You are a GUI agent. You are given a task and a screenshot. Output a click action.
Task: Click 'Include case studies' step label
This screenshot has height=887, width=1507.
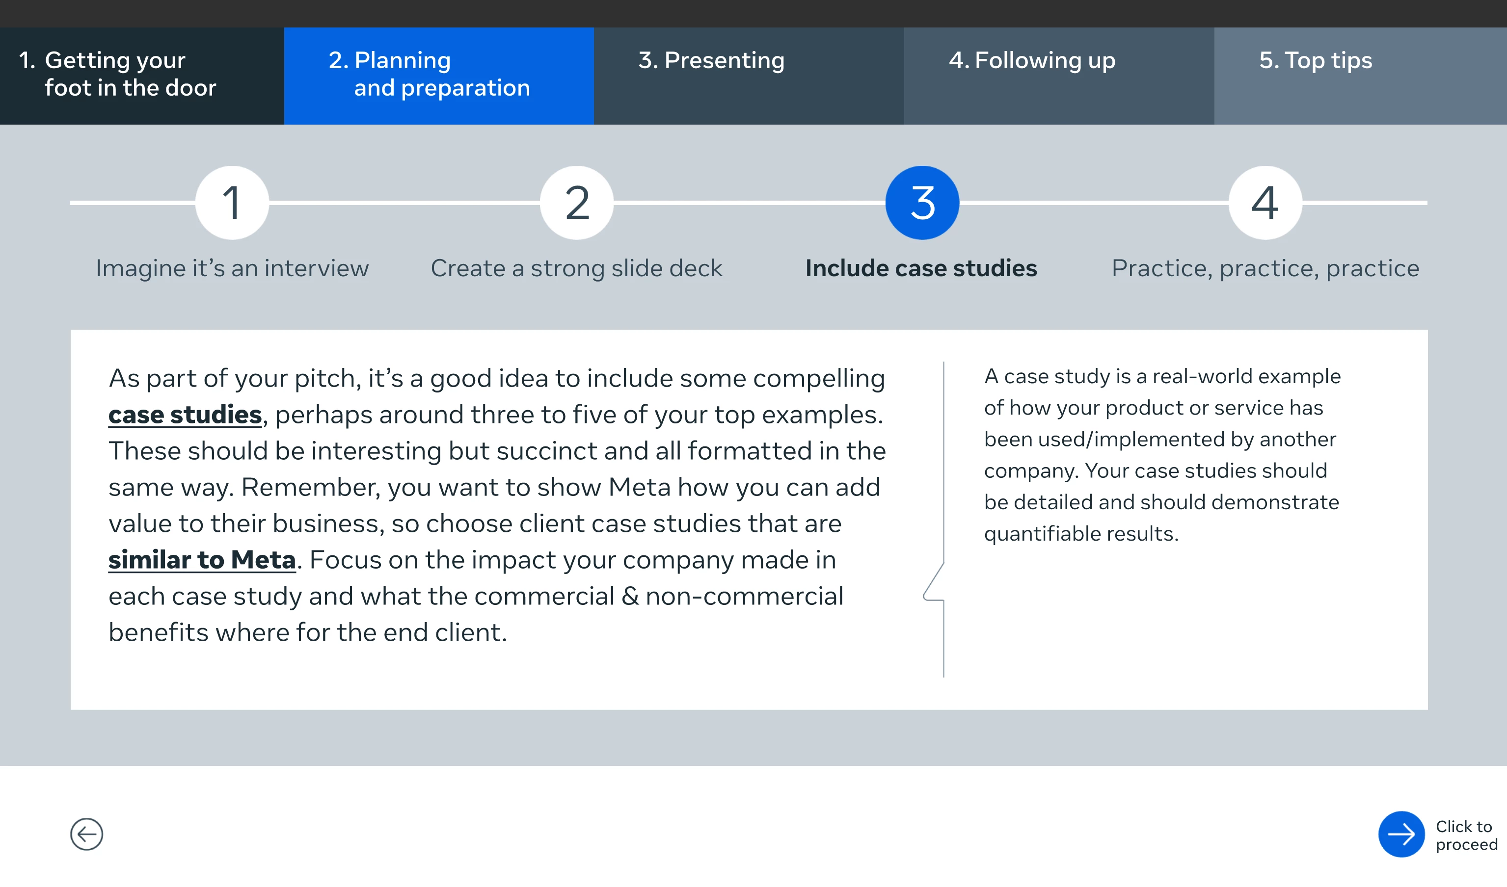[x=921, y=268]
